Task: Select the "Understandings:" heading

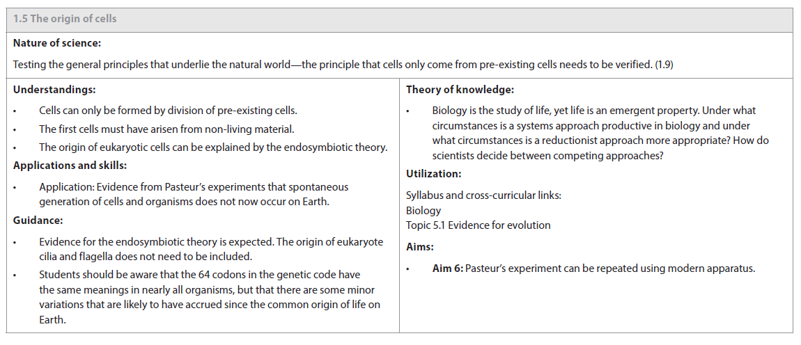Action: coord(54,90)
